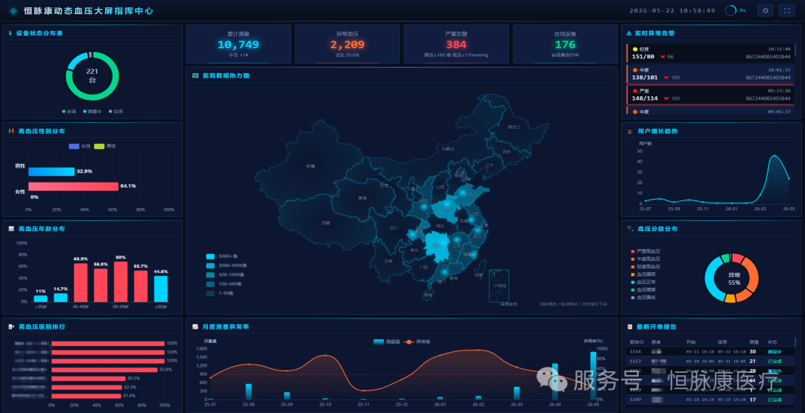Click the 用户增长趋势 users icon
805x413 pixels.
point(630,131)
